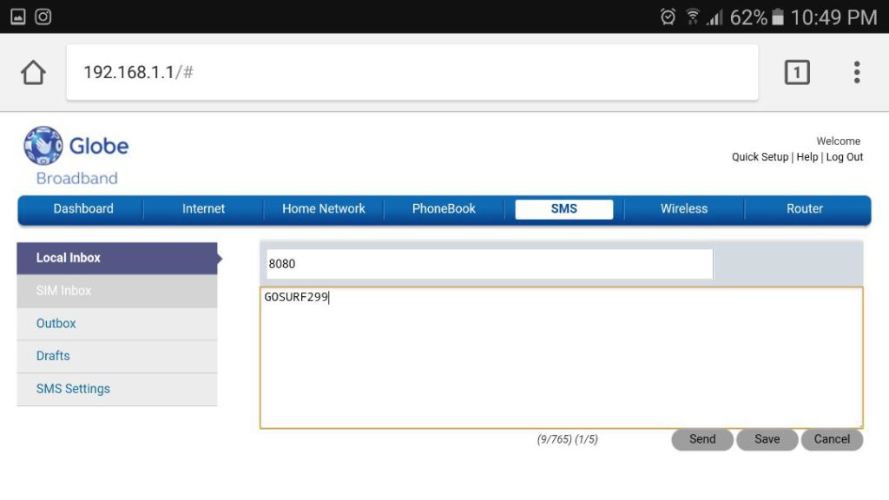Click the Quick Setup link
The height and width of the screenshot is (500, 889).
[x=760, y=157]
